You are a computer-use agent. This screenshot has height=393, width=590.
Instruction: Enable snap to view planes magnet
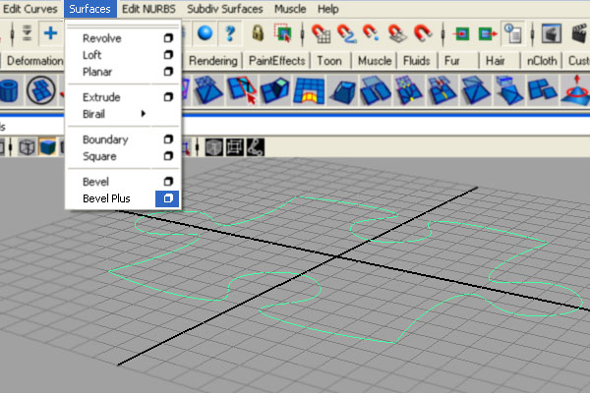pyautogui.click(x=397, y=33)
